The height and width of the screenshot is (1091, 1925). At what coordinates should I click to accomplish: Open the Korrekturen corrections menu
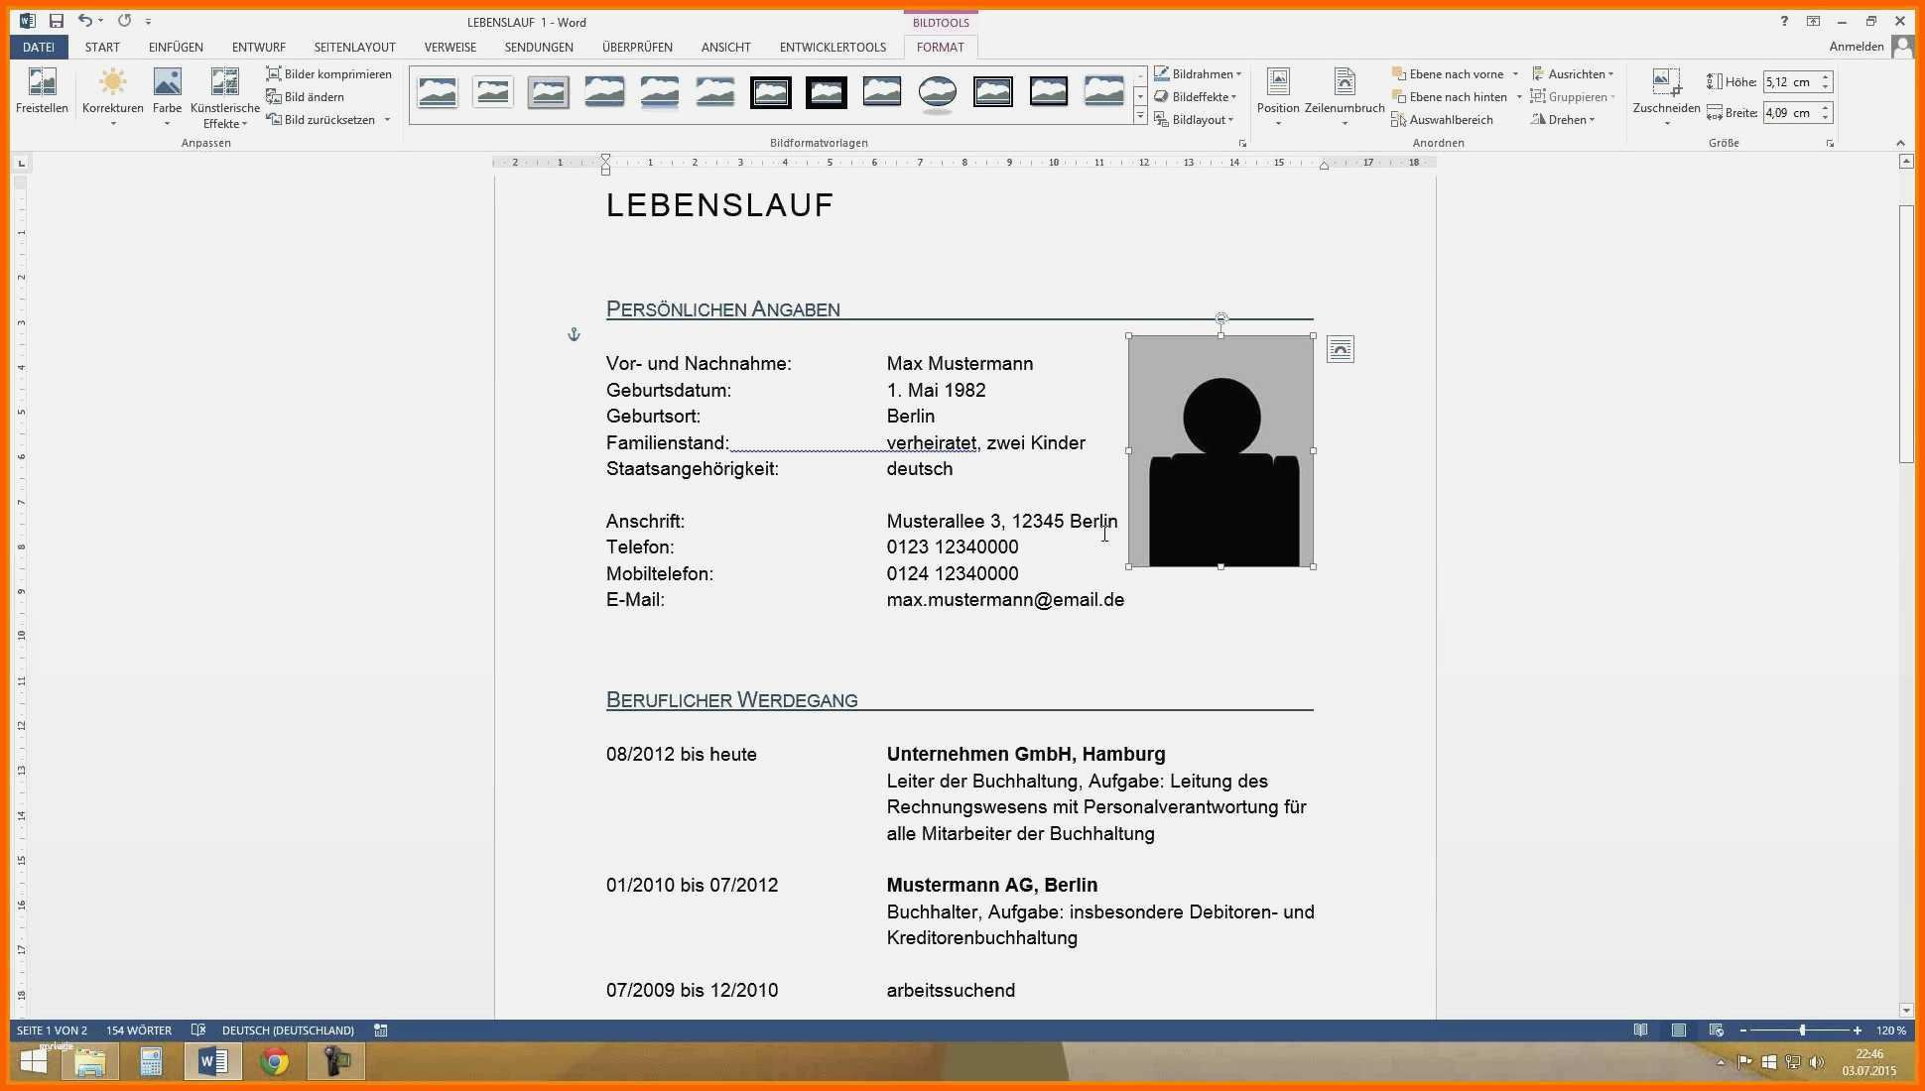112,96
